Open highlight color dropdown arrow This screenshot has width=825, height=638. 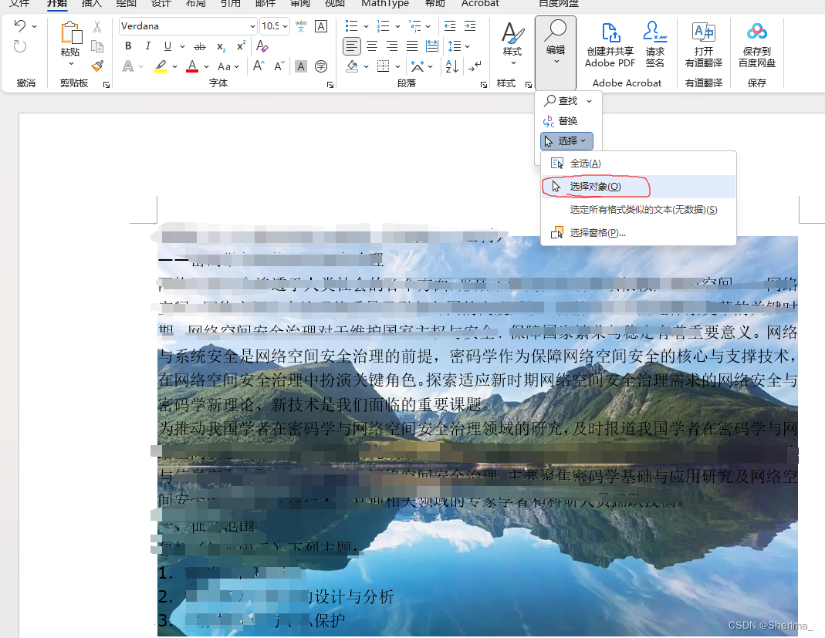click(x=174, y=66)
